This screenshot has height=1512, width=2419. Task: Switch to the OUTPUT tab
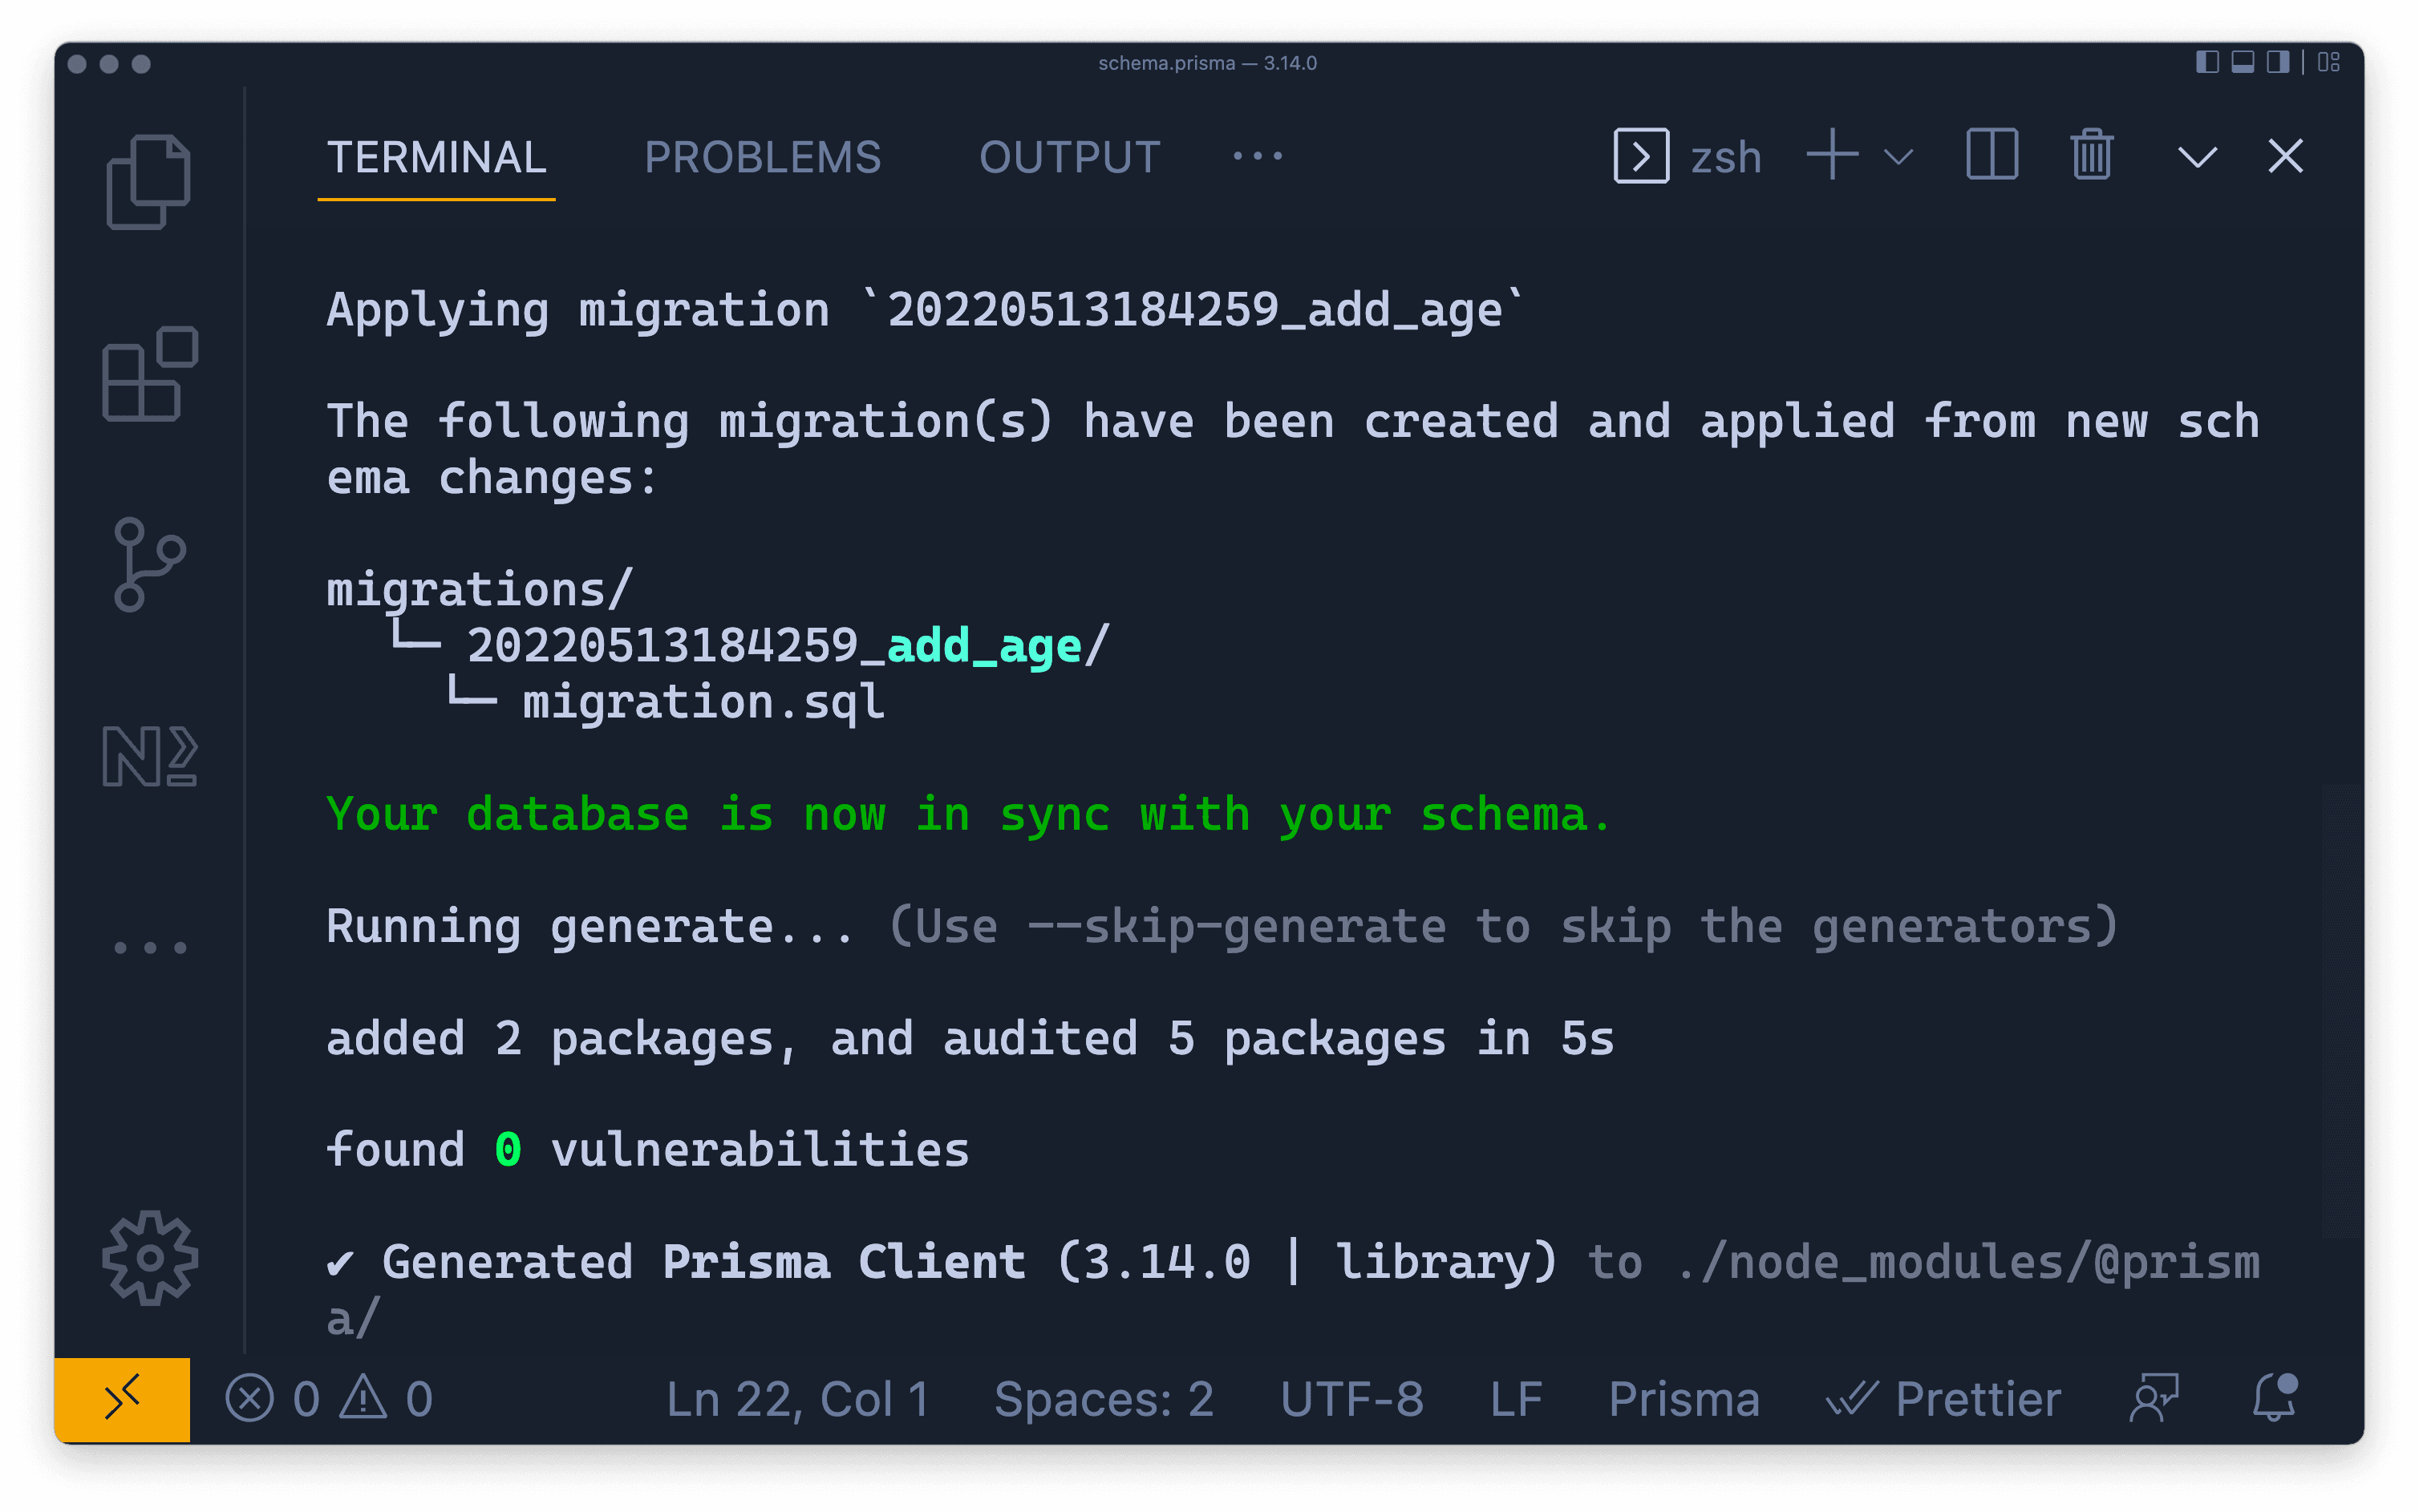click(1069, 157)
